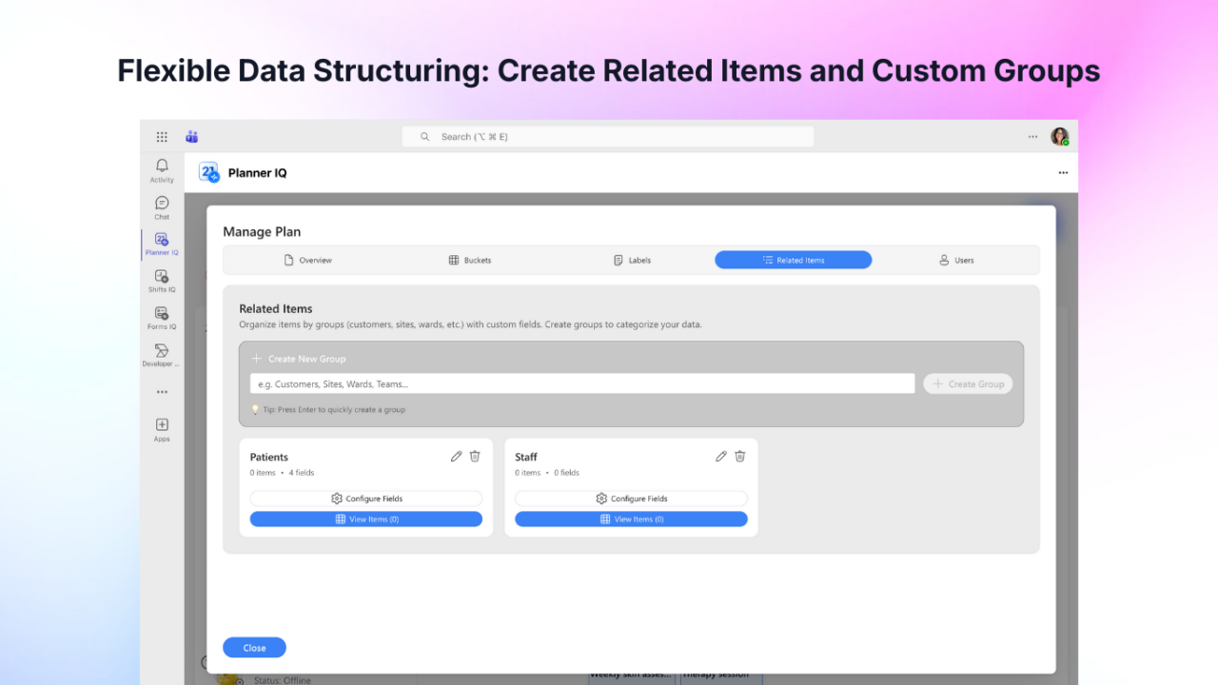Click the Create Group button
Image resolution: width=1218 pixels, height=685 pixels.
968,383
